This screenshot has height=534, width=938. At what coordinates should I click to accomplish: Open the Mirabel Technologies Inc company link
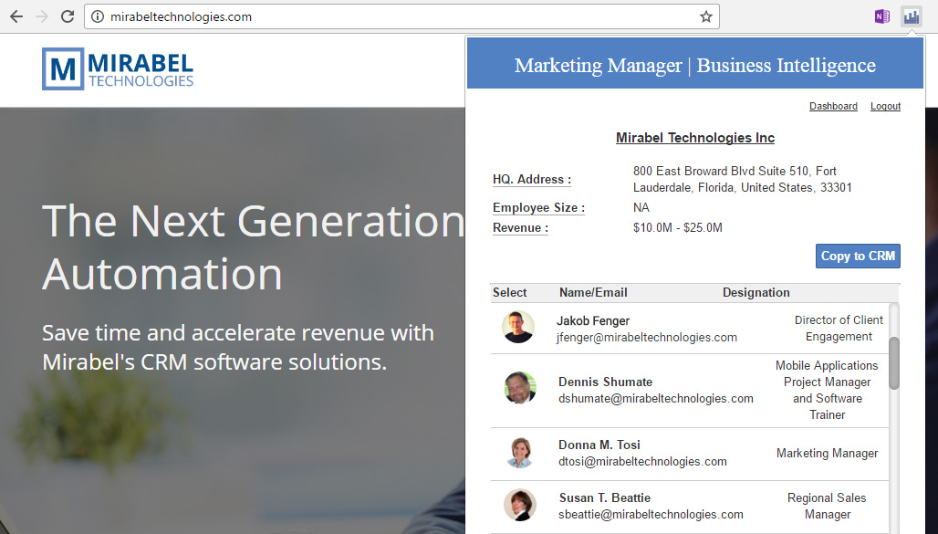tap(695, 138)
